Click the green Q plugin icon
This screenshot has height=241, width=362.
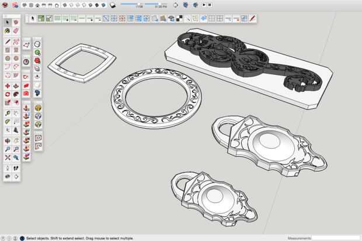click(x=37, y=53)
